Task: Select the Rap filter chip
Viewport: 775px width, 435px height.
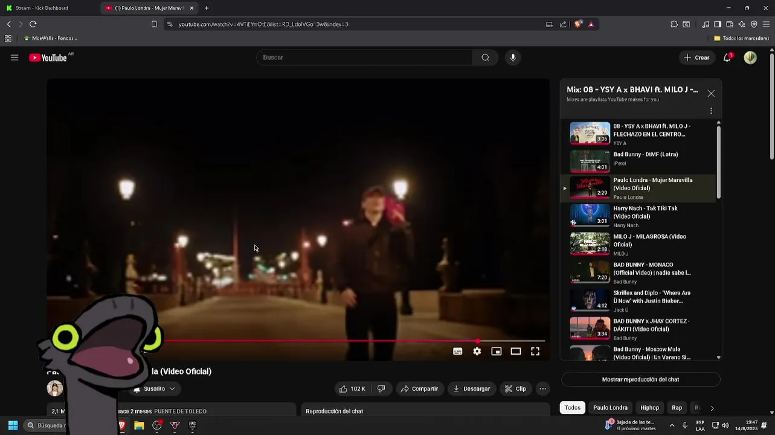Action: (x=677, y=407)
